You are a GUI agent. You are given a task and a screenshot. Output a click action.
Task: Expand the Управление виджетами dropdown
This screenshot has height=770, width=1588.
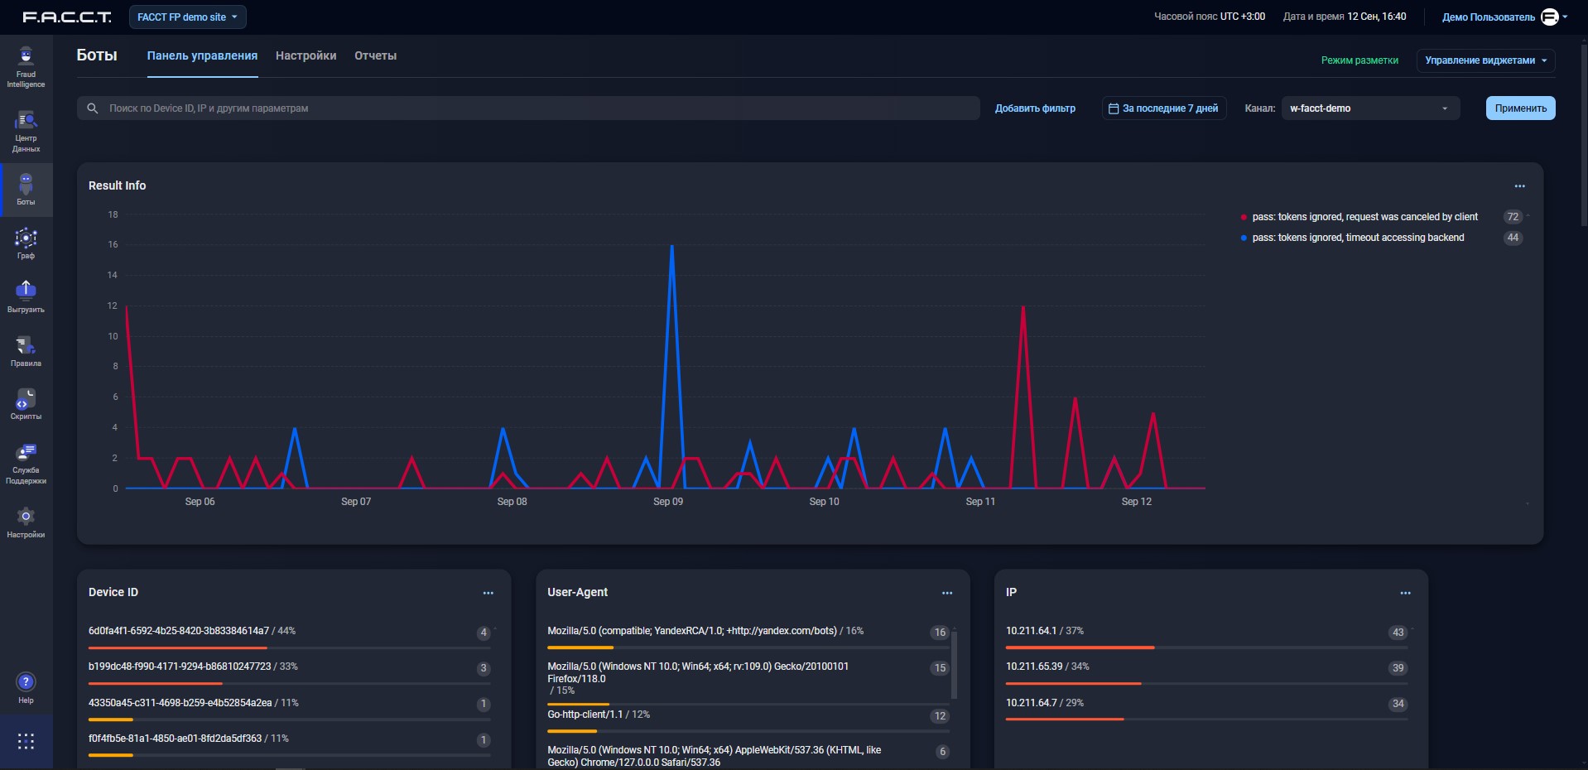(1485, 60)
